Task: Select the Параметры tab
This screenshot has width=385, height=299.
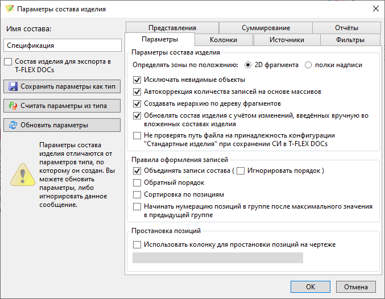Action: pyautogui.click(x=160, y=39)
